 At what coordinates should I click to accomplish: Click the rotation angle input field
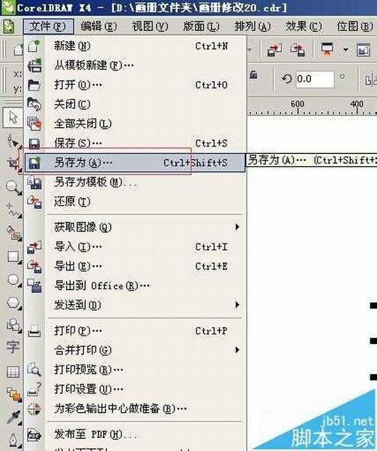[x=314, y=79]
